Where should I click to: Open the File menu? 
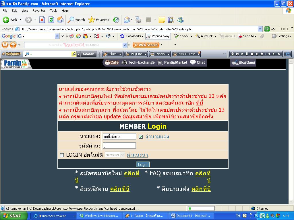(5, 11)
